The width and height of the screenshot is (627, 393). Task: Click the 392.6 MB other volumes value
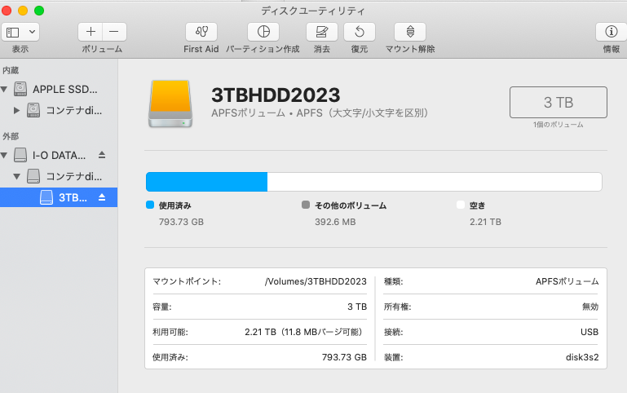335,222
